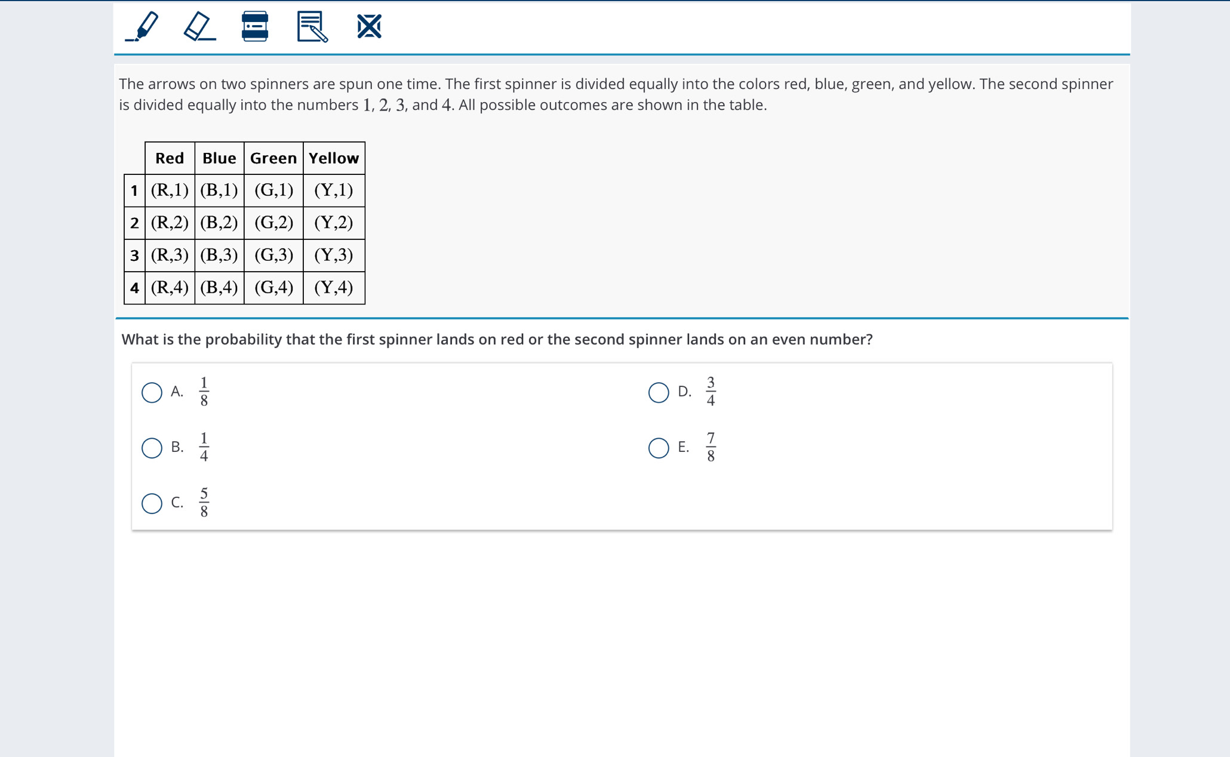The height and width of the screenshot is (757, 1230).
Task: Choose answer D, three fourths
Action: (659, 392)
